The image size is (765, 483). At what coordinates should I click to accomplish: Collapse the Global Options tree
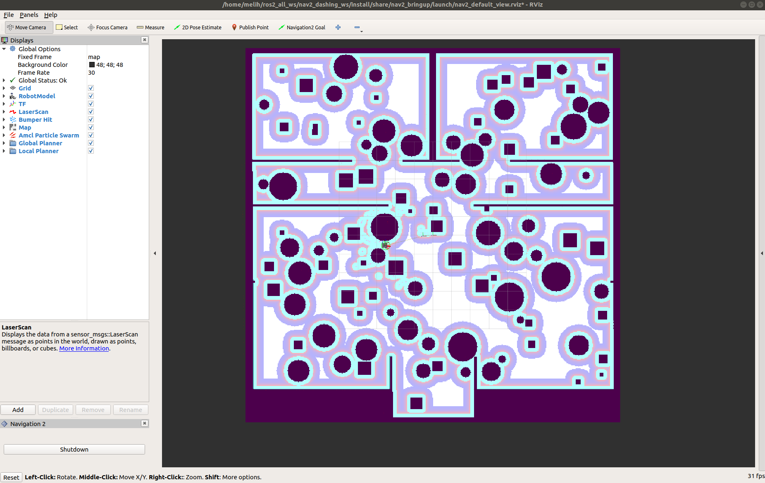pos(4,49)
